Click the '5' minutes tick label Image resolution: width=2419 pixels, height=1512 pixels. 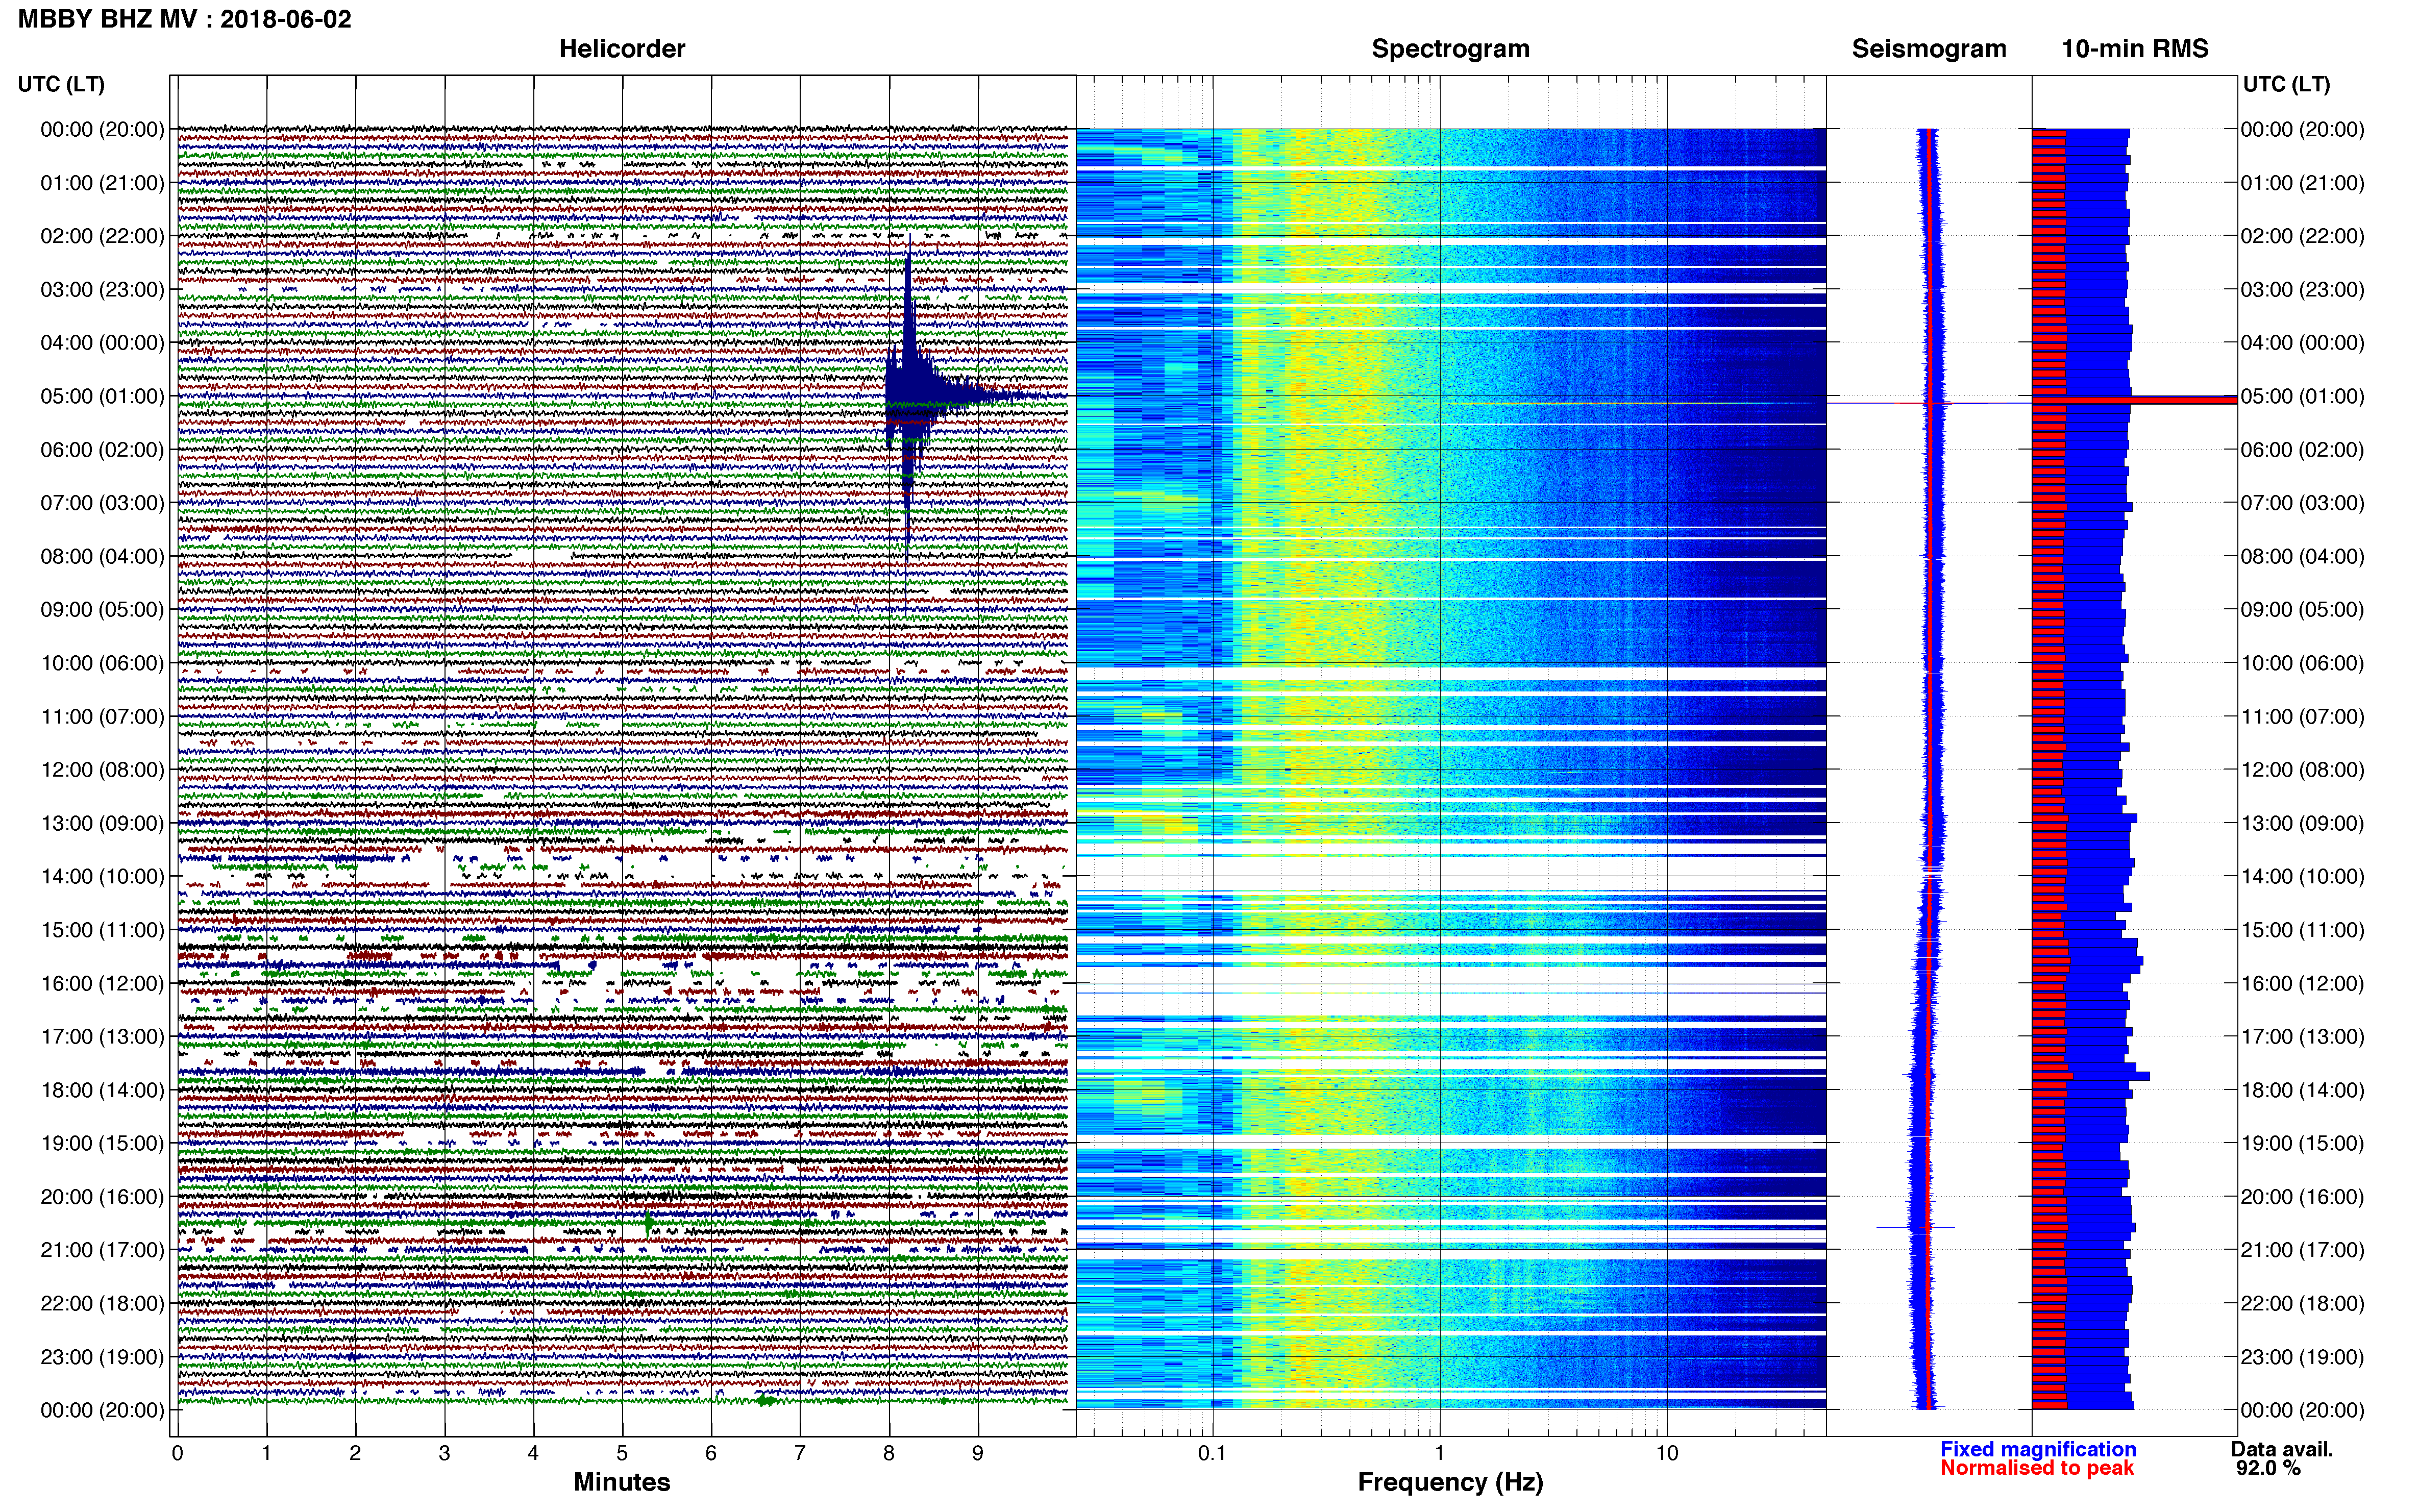click(622, 1453)
